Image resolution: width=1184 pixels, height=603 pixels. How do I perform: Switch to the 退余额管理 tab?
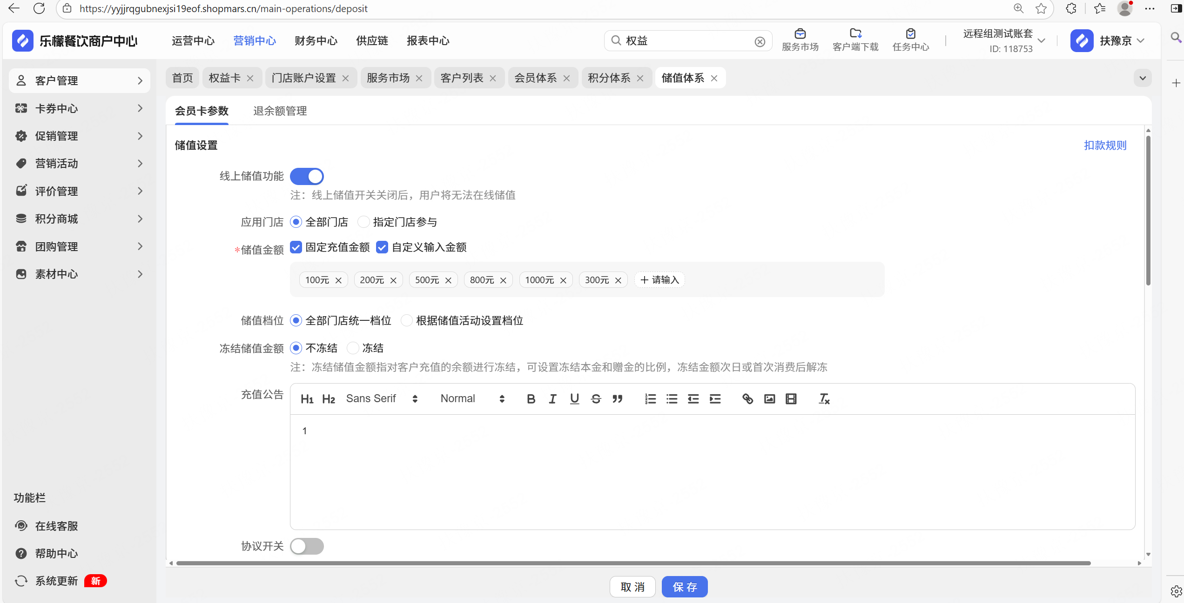click(x=280, y=111)
